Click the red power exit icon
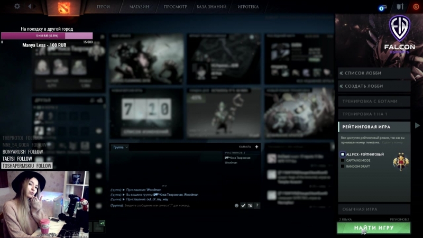 pyautogui.click(x=416, y=7)
